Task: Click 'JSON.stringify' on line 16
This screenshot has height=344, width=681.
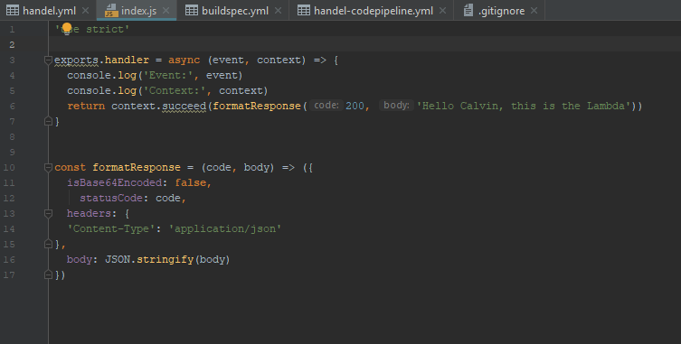Action: coord(149,259)
